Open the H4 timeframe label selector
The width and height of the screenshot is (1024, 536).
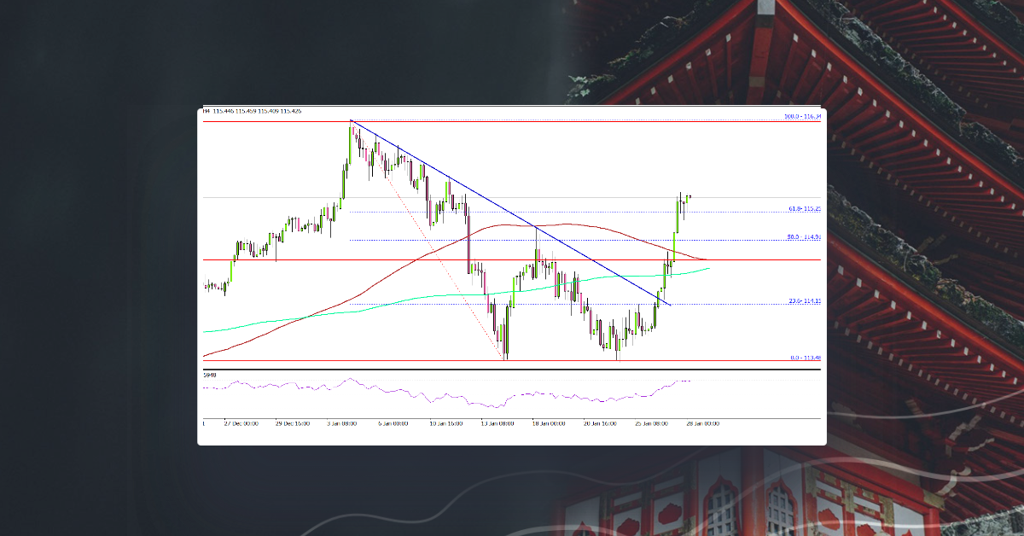pyautogui.click(x=206, y=110)
